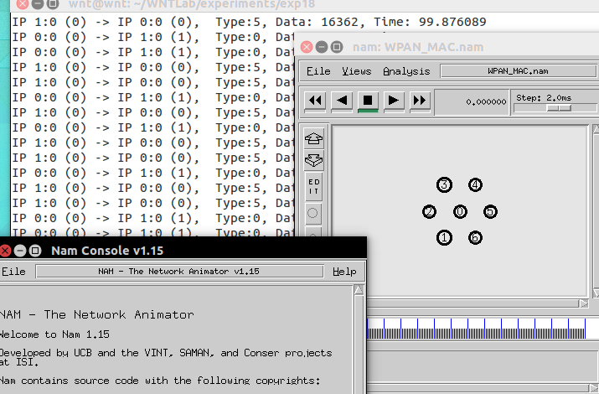Click the animation timeline bar
The height and width of the screenshot is (394, 599).
[476, 329]
